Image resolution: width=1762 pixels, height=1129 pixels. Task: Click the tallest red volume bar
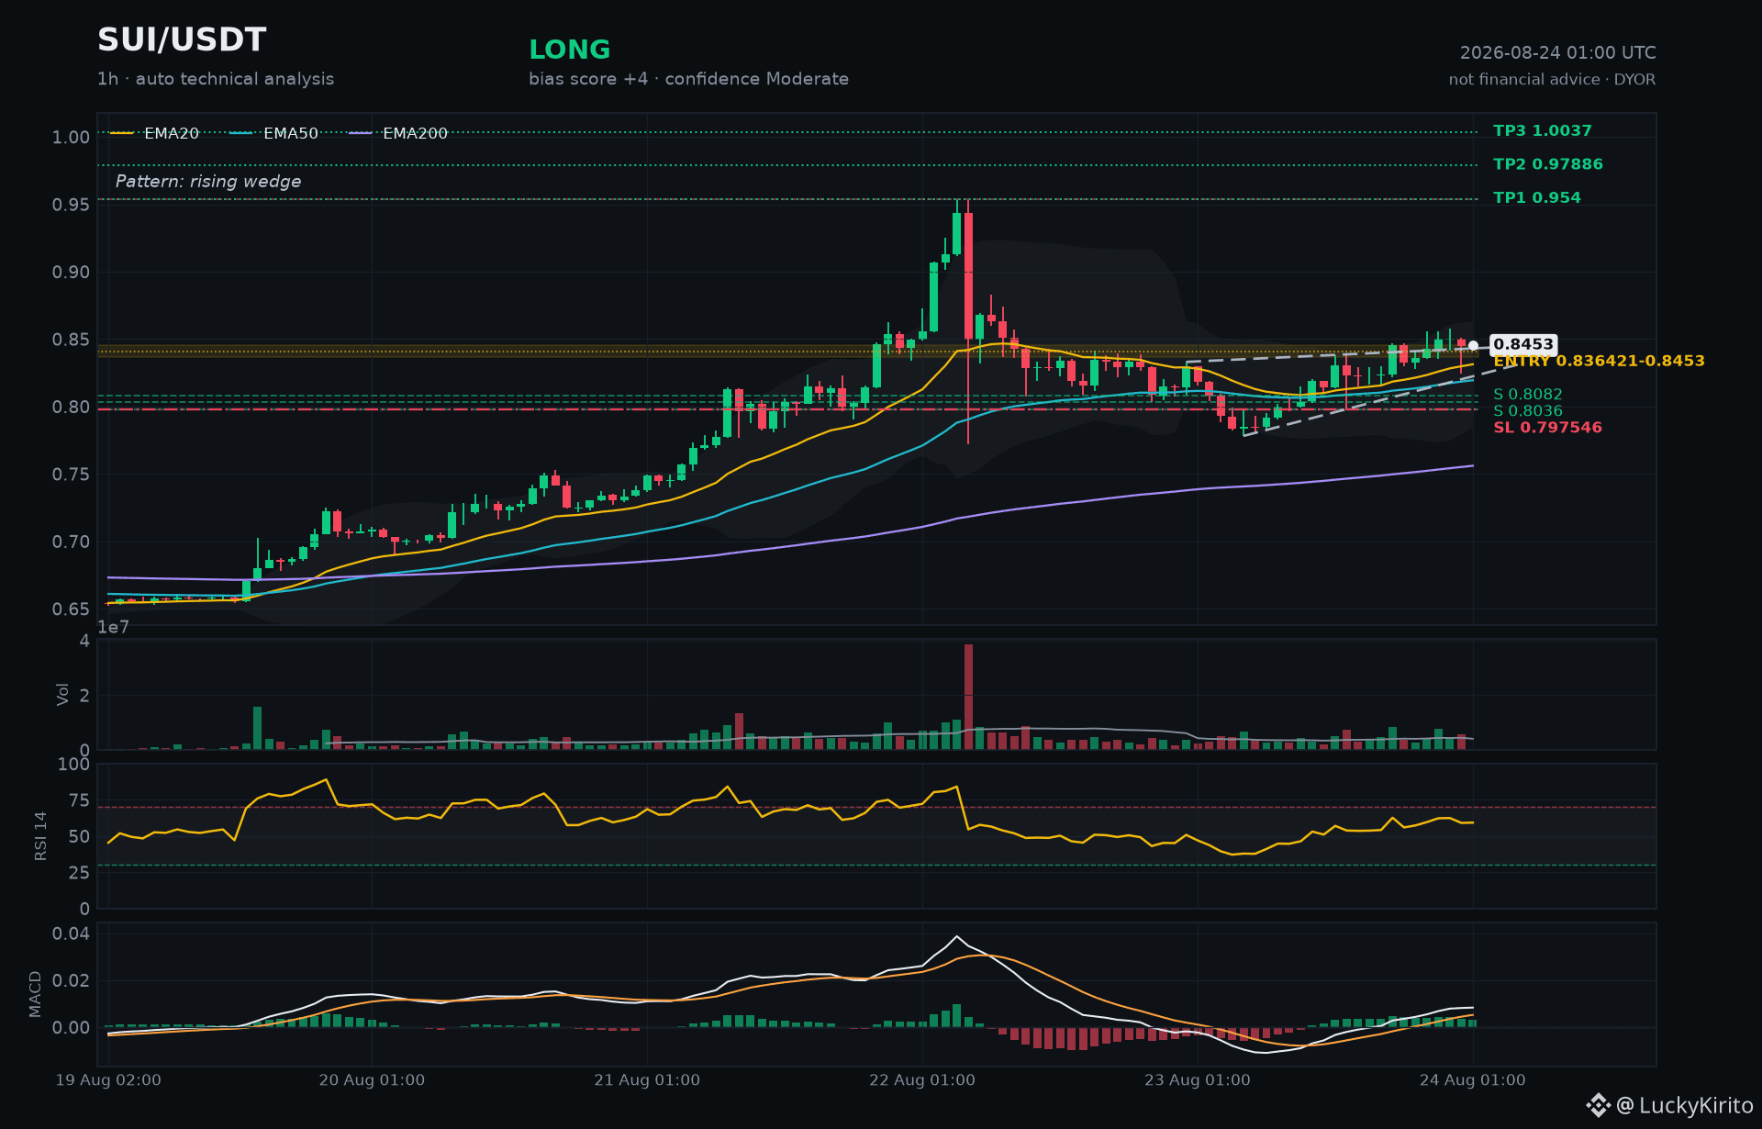coord(968,697)
